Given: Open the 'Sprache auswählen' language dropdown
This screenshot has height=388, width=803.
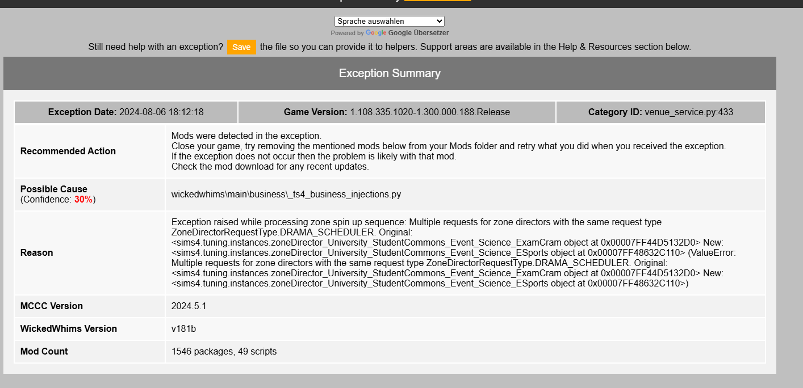Looking at the screenshot, I should click(390, 21).
